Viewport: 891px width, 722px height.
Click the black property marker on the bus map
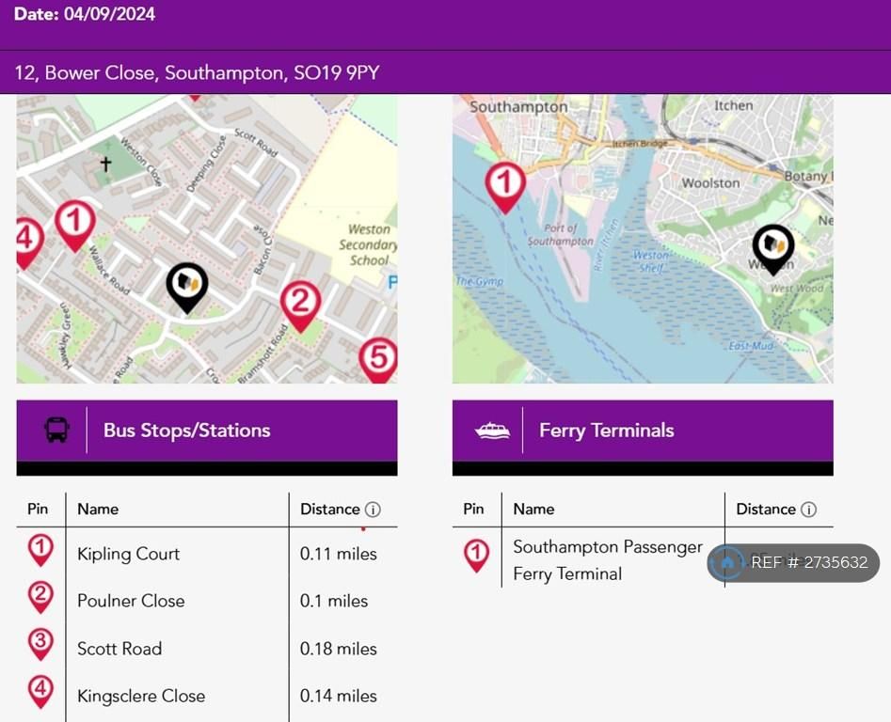click(x=187, y=284)
